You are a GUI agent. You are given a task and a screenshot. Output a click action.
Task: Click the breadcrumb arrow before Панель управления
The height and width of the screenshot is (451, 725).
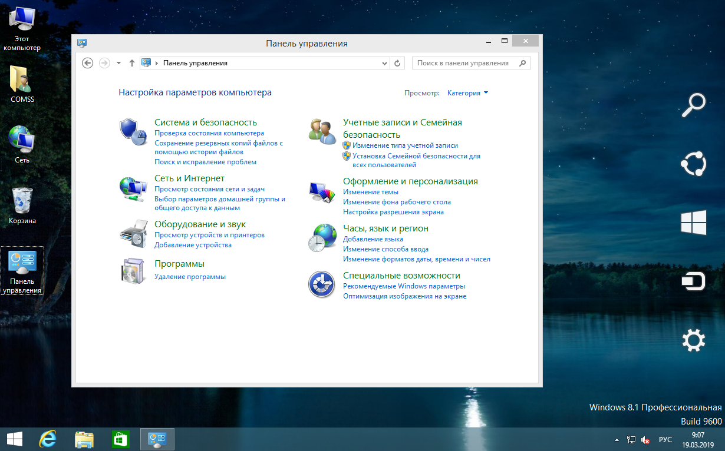coord(157,63)
